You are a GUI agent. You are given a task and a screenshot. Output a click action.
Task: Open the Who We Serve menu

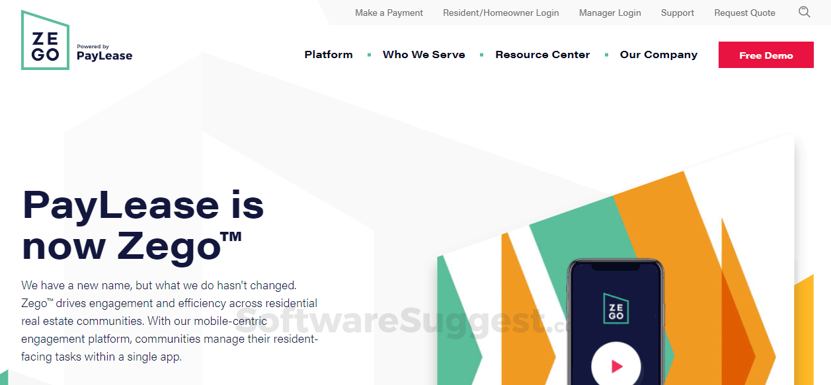[424, 55]
